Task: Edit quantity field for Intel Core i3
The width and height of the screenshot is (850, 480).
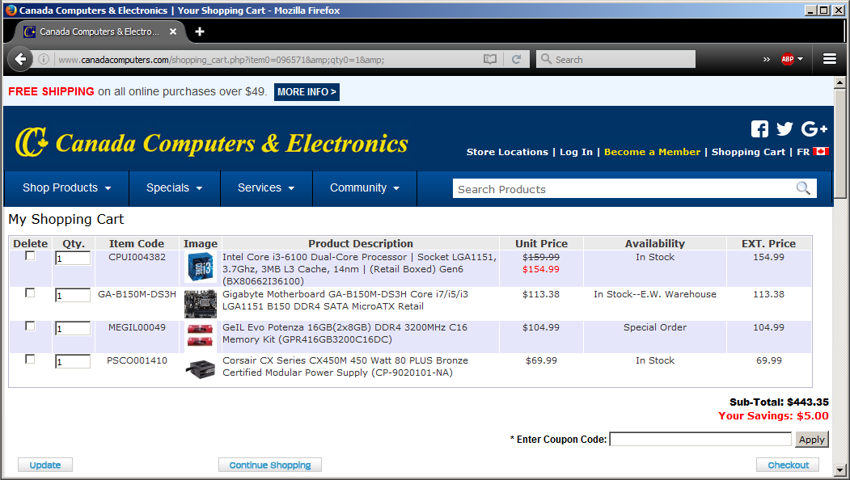Action: [73, 258]
